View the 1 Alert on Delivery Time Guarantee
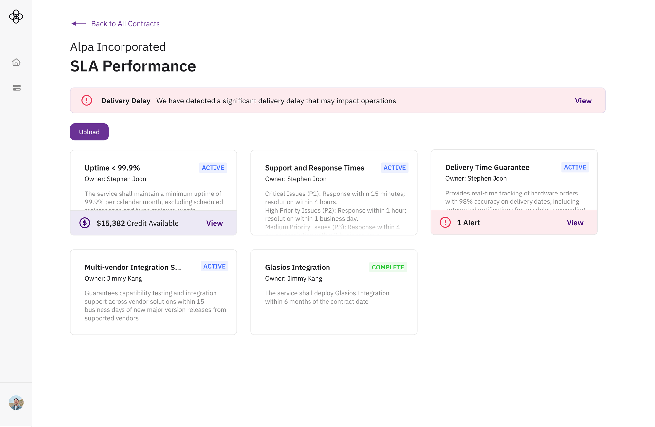 575,222
